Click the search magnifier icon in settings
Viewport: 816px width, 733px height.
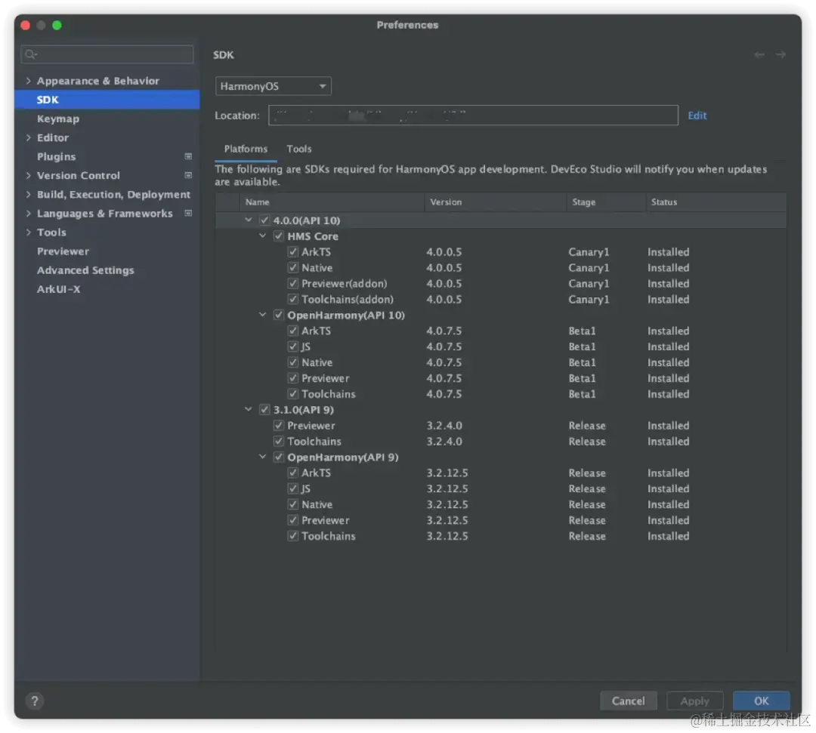coord(31,54)
